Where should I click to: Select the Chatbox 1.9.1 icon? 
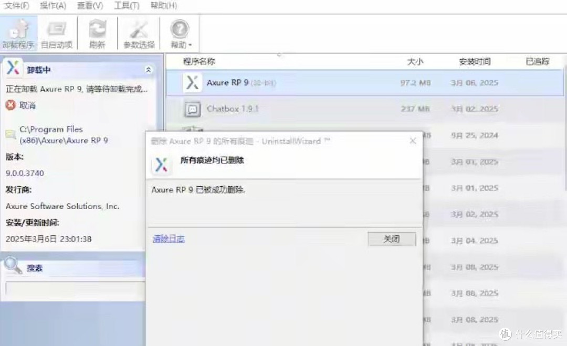point(192,109)
